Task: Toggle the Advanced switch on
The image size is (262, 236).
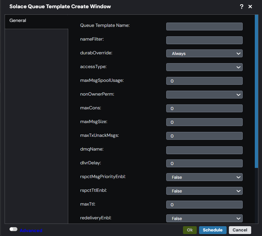Action: tap(13, 229)
